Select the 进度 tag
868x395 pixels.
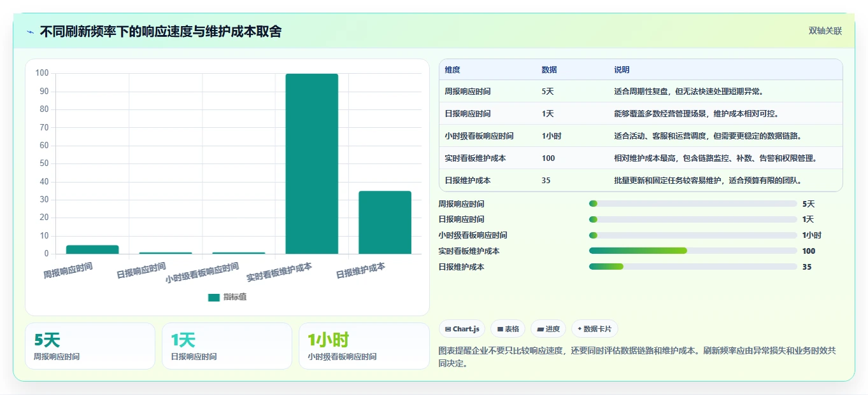548,329
